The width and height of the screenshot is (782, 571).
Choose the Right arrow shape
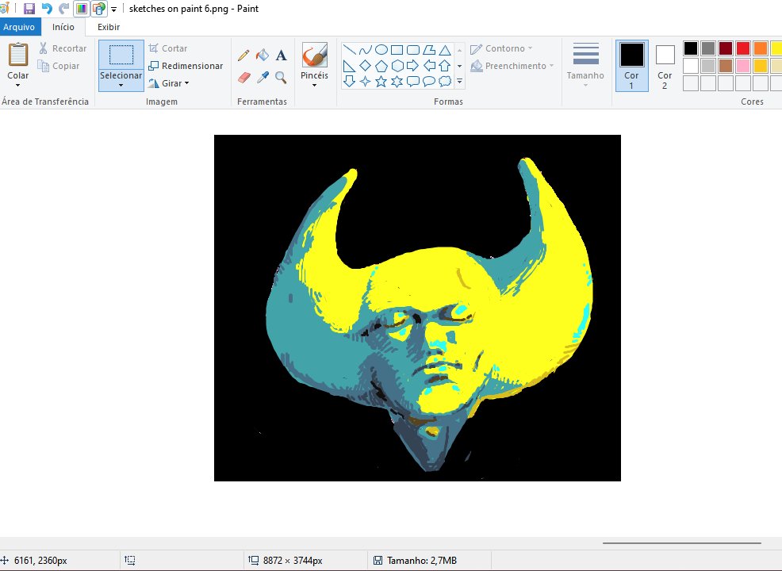413,66
